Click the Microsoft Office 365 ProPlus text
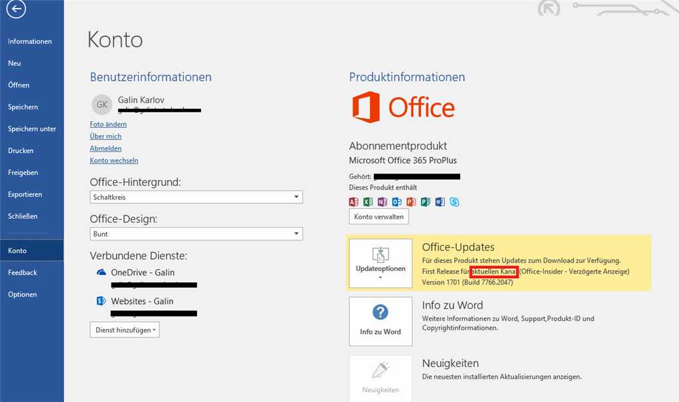The width and height of the screenshot is (679, 402). [x=402, y=160]
